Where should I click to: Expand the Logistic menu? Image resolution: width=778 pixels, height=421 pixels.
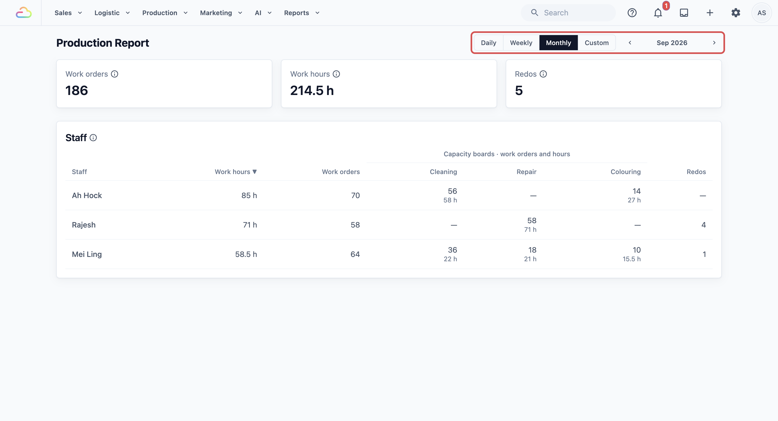click(x=112, y=13)
